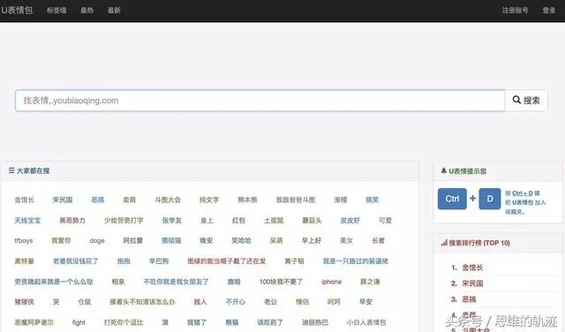Open the U表情包 site logo link
The image size is (565, 332).
coord(17,10)
